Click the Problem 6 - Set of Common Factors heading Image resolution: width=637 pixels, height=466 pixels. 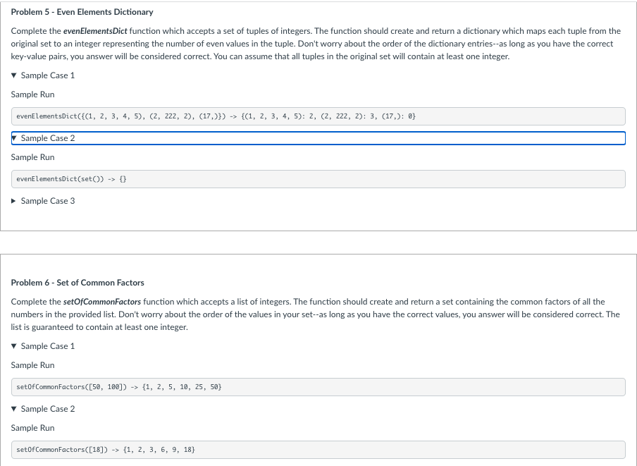78,283
